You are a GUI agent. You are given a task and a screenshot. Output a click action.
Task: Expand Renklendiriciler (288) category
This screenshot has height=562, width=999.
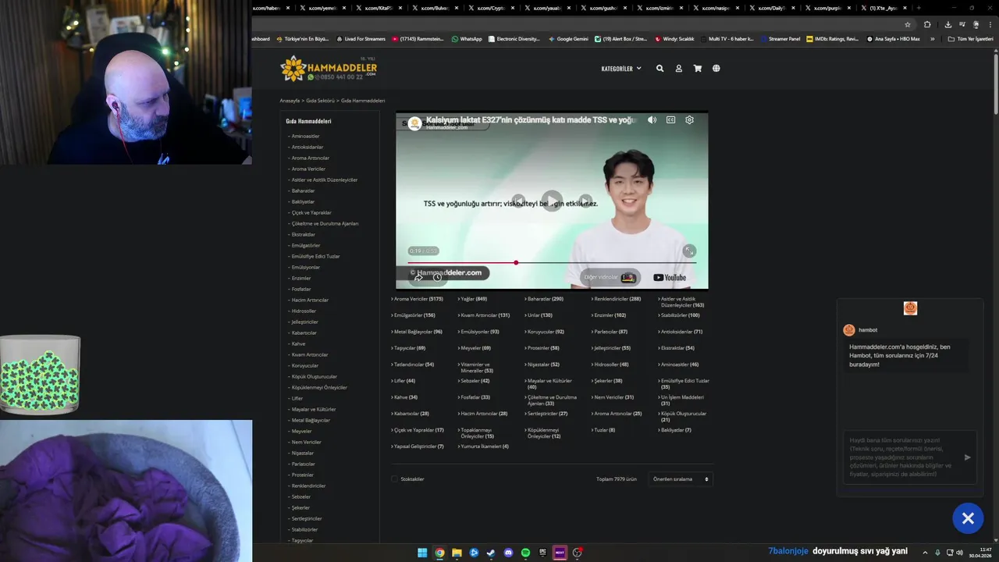[616, 299]
